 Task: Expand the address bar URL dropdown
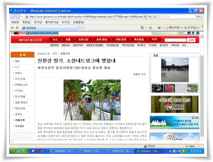point(145,17)
